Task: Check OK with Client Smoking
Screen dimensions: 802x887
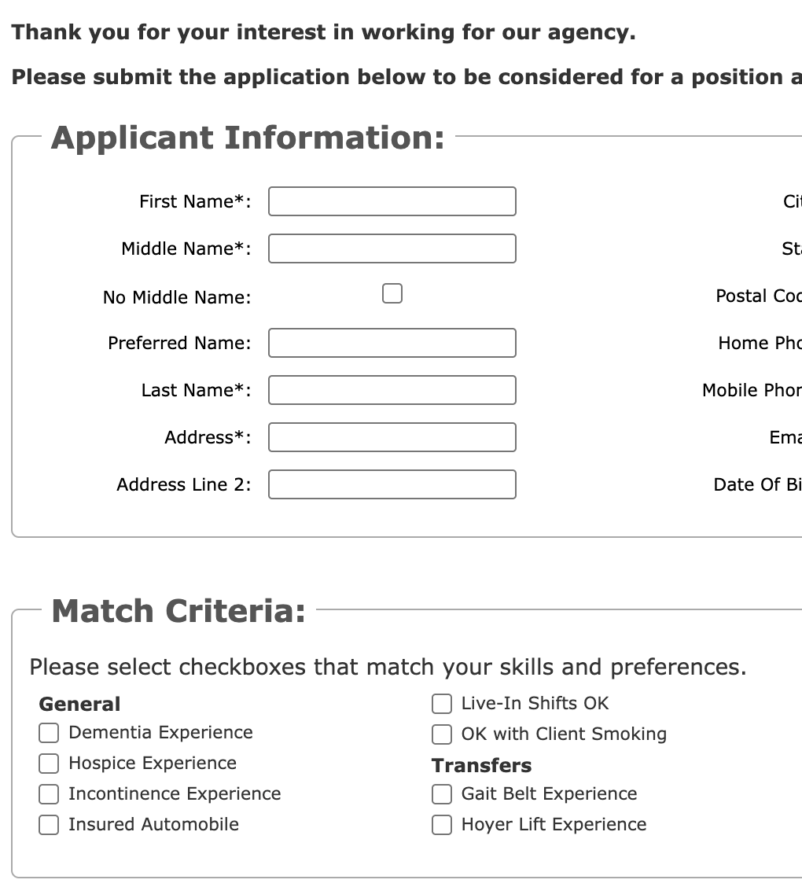Action: coord(441,734)
